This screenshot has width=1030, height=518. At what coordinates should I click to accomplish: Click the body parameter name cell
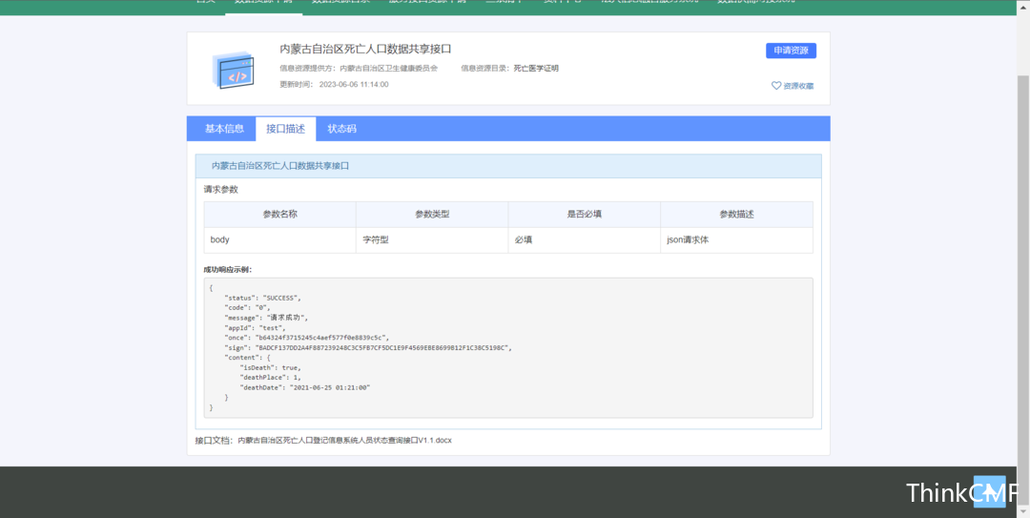tap(220, 240)
